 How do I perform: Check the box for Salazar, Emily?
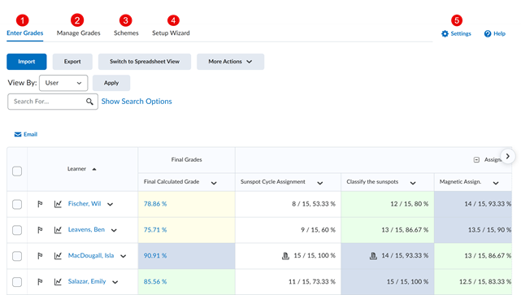click(17, 282)
